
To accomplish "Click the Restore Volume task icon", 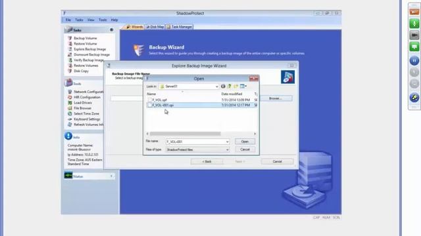I will pyautogui.click(x=70, y=44).
